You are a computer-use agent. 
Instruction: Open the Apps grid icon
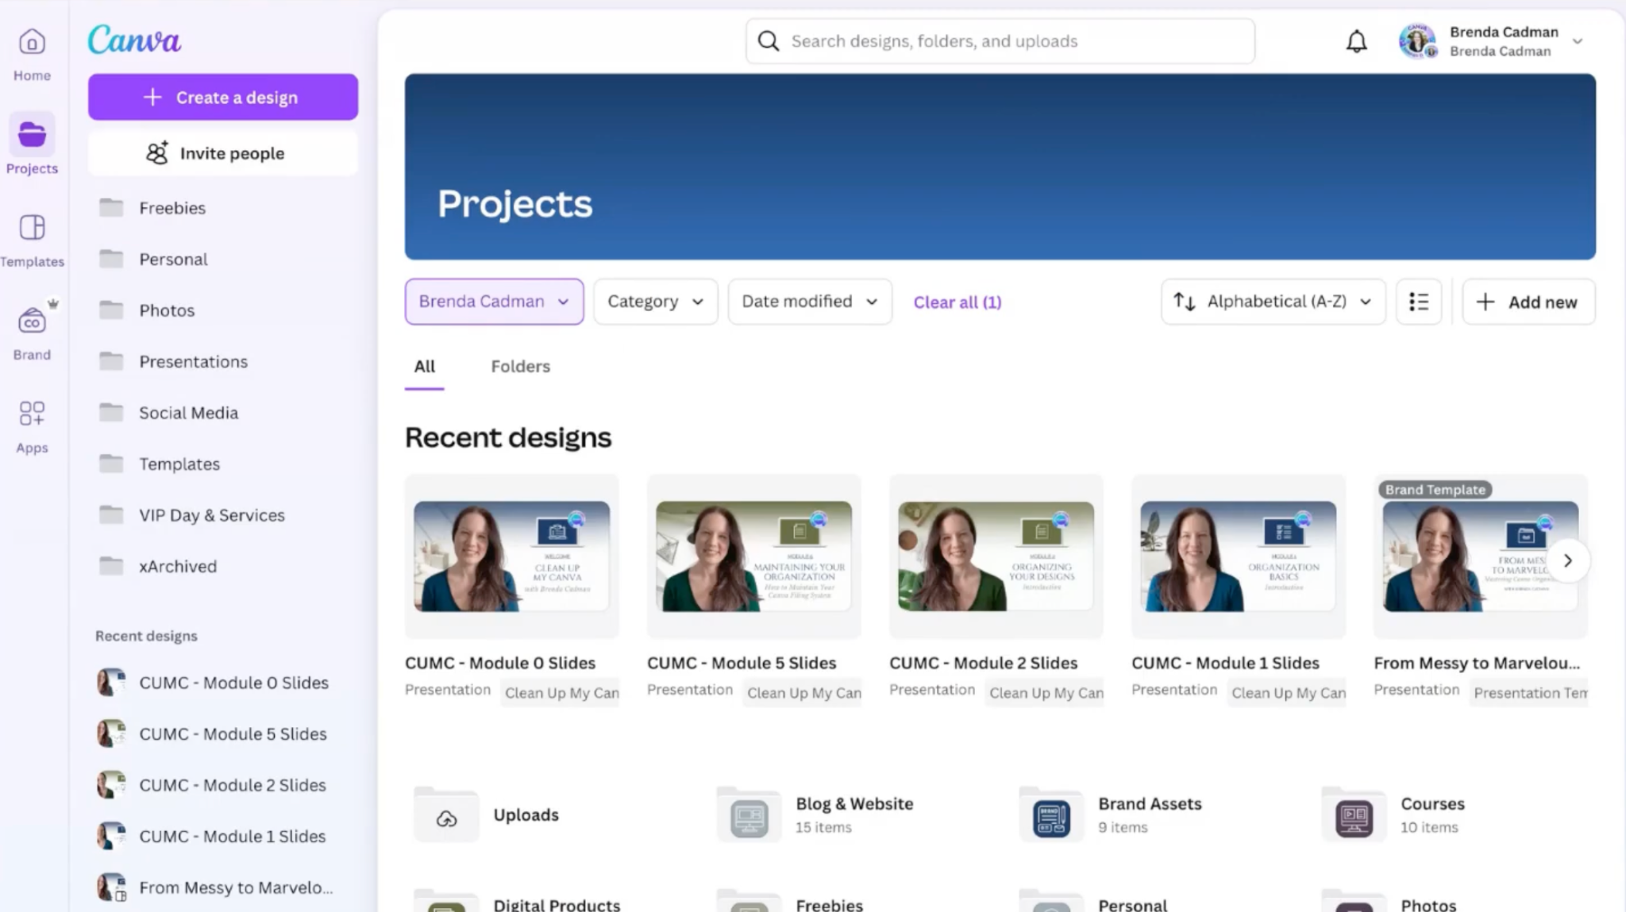pos(32,414)
